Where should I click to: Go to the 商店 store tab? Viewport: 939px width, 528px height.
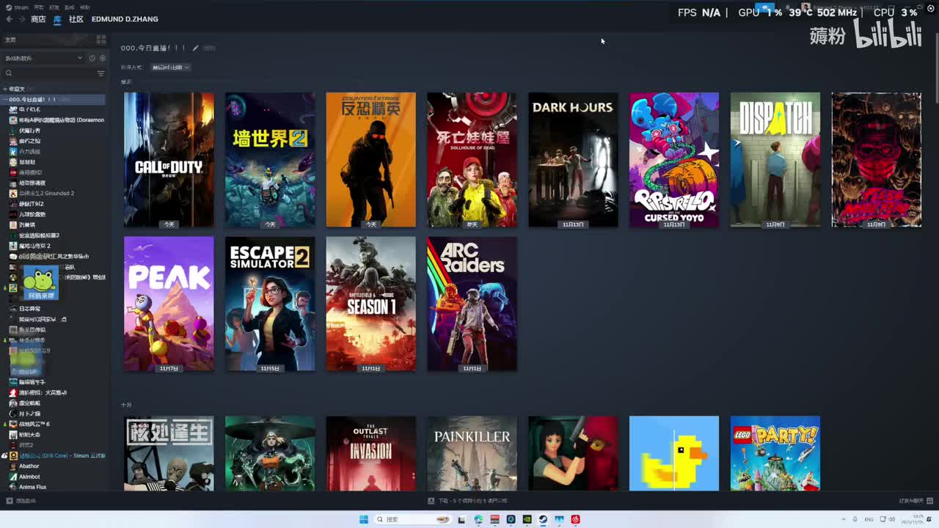(38, 19)
